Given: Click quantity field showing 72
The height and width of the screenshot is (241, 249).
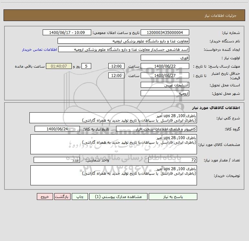Looking at the screenshot, I should pyautogui.click(x=173, y=160).
